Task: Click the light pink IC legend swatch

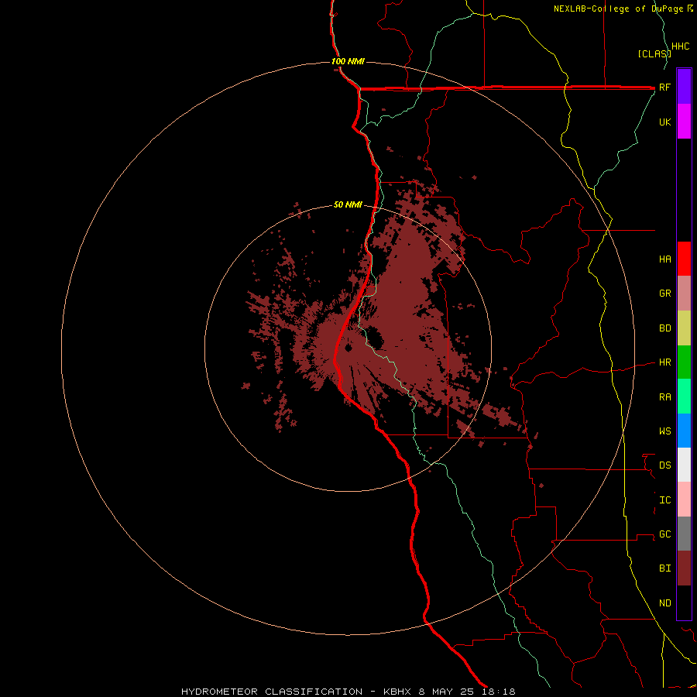Action: pyautogui.click(x=684, y=500)
